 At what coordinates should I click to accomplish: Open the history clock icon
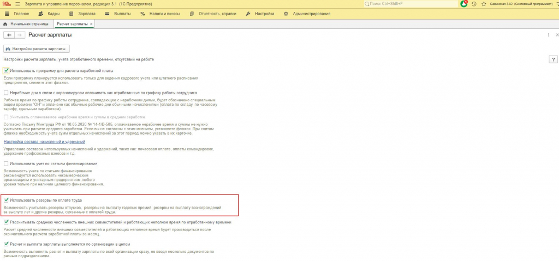click(474, 4)
